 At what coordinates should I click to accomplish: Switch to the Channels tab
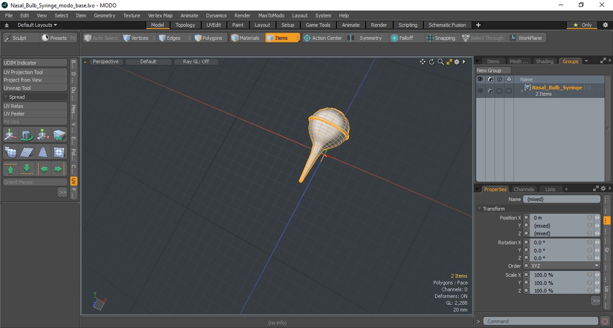(524, 189)
